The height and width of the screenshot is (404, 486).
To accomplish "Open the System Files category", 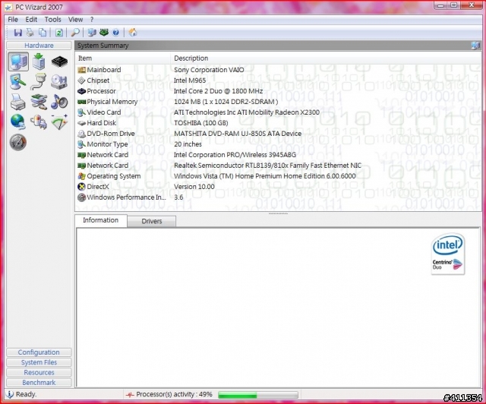I will pos(39,362).
